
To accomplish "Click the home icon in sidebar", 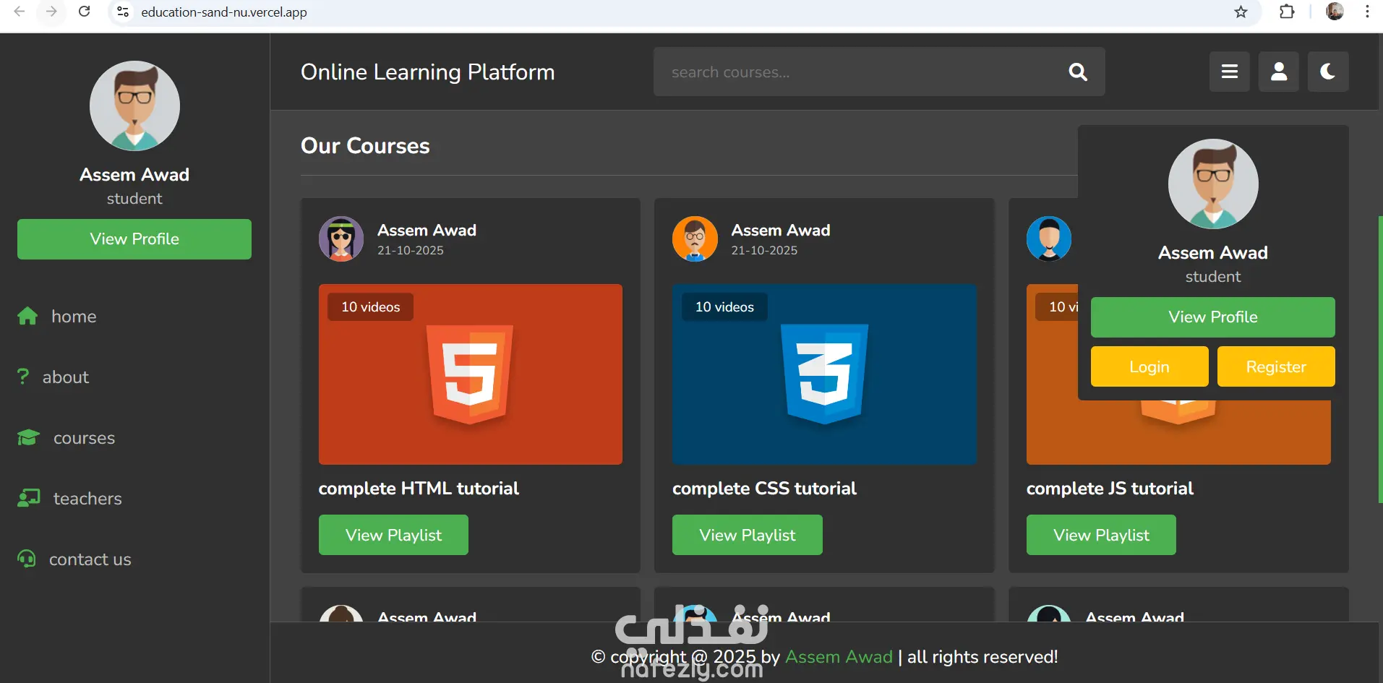I will pyautogui.click(x=27, y=316).
